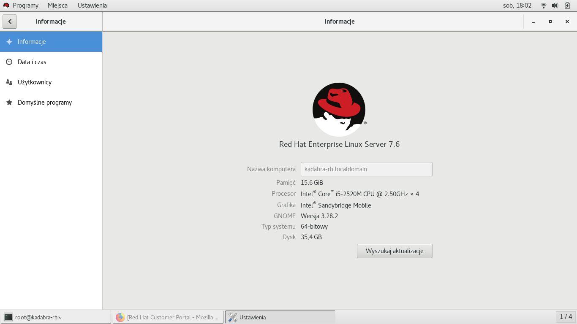This screenshot has width=577, height=324.
Task: Close the Informacje window
Action: pos(567,22)
